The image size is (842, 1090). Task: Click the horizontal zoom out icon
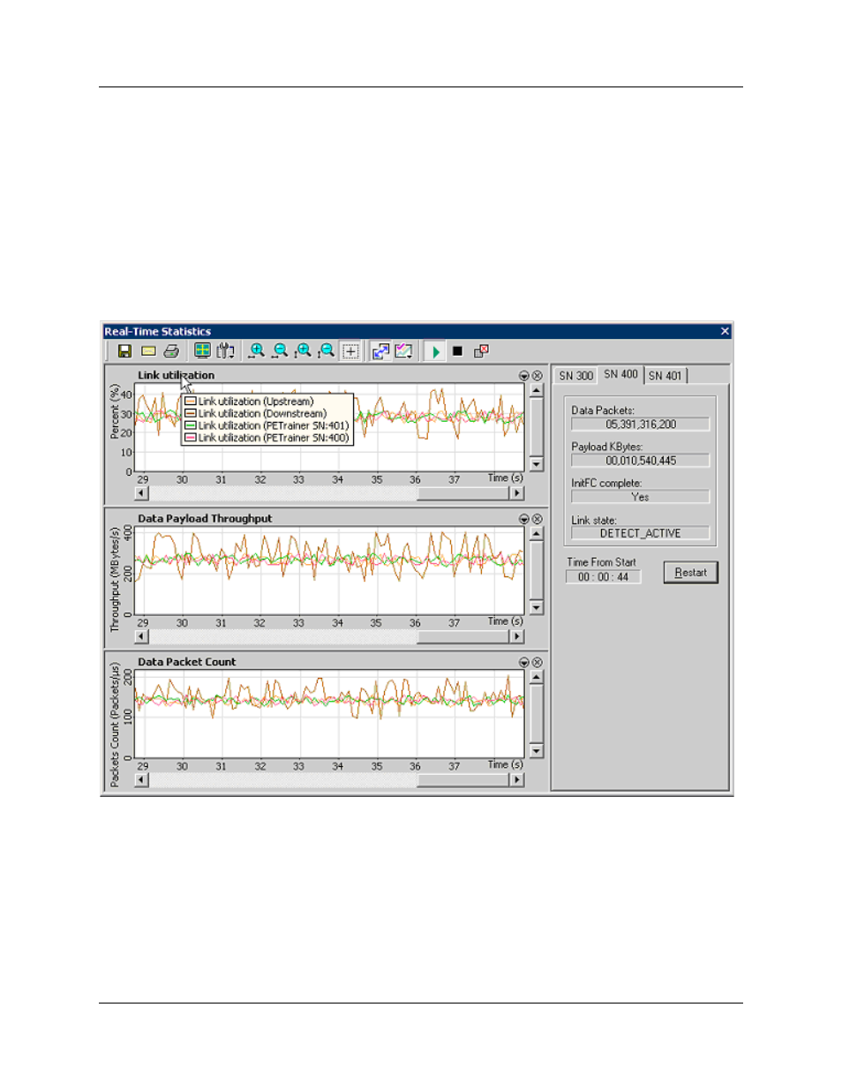(x=280, y=351)
